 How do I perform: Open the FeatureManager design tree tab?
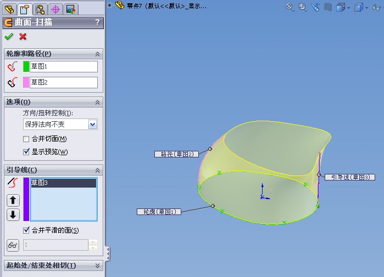(9, 9)
